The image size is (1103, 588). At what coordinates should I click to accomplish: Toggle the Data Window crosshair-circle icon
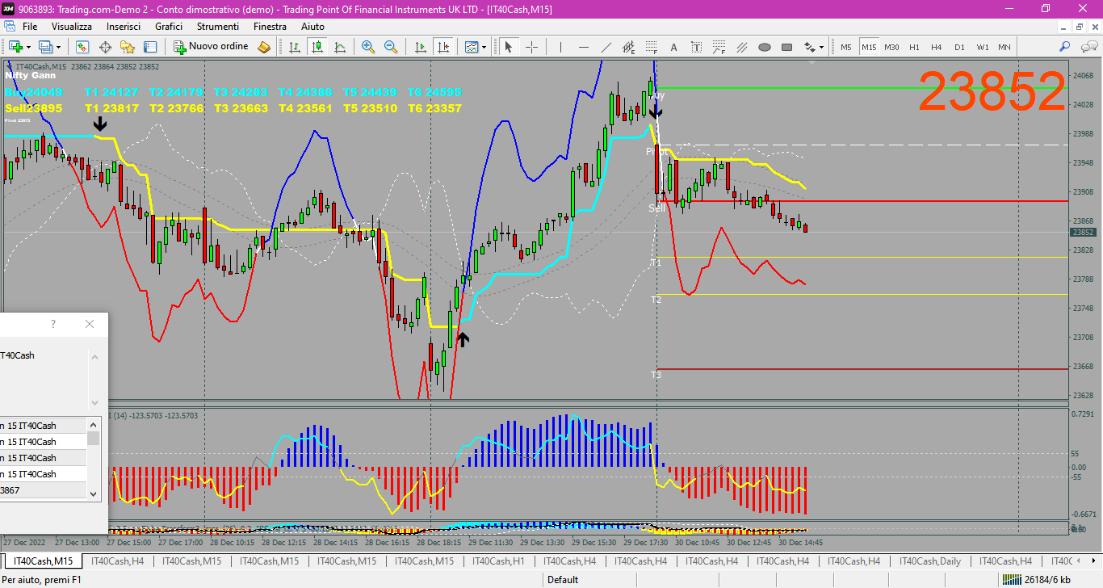click(105, 47)
